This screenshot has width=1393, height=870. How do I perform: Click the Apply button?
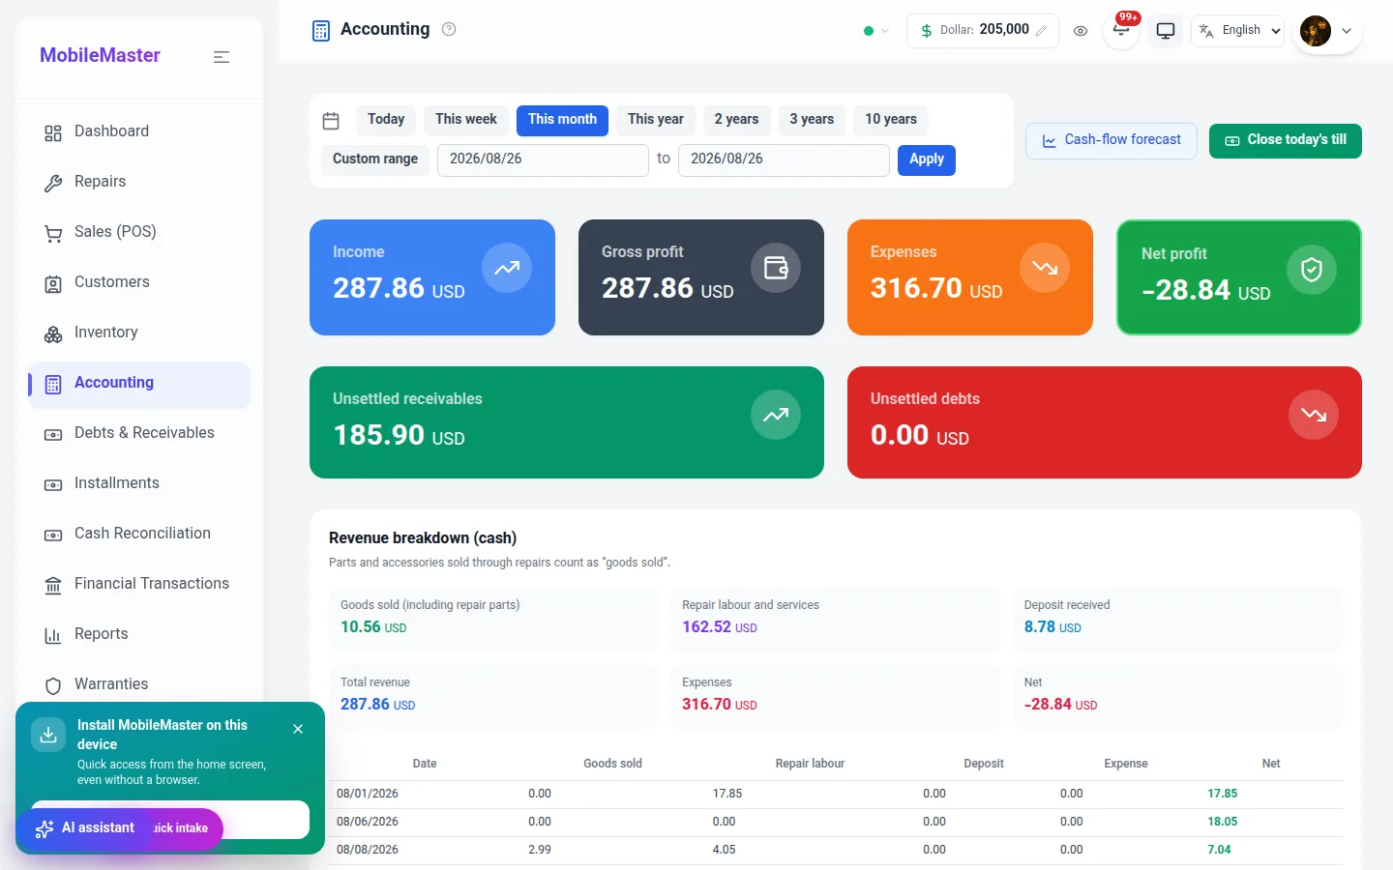(x=927, y=159)
